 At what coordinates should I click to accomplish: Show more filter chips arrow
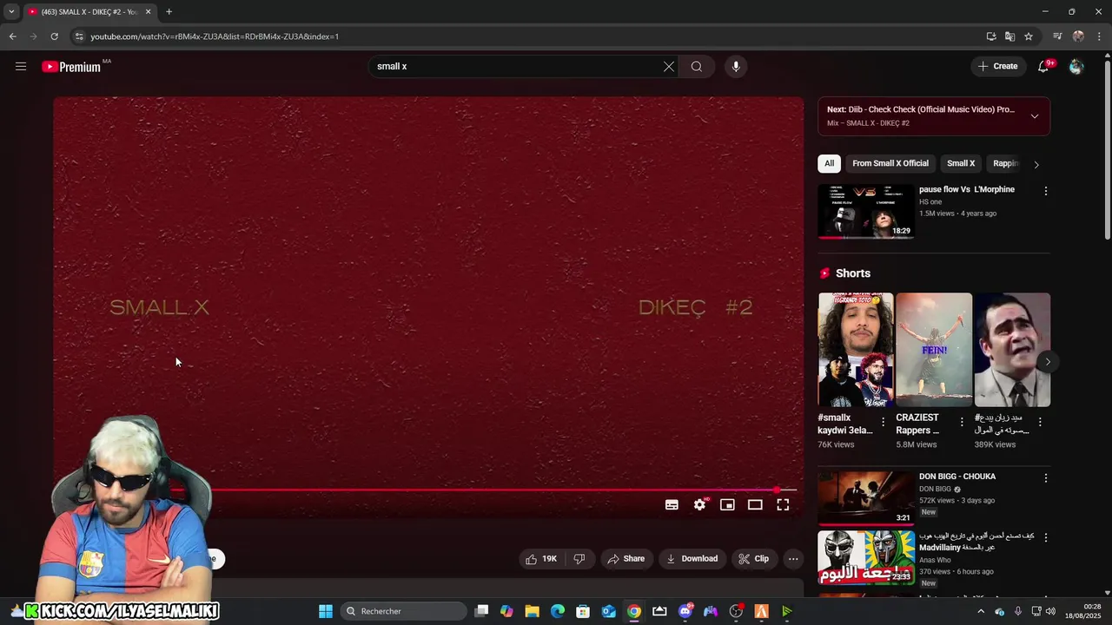click(1036, 164)
